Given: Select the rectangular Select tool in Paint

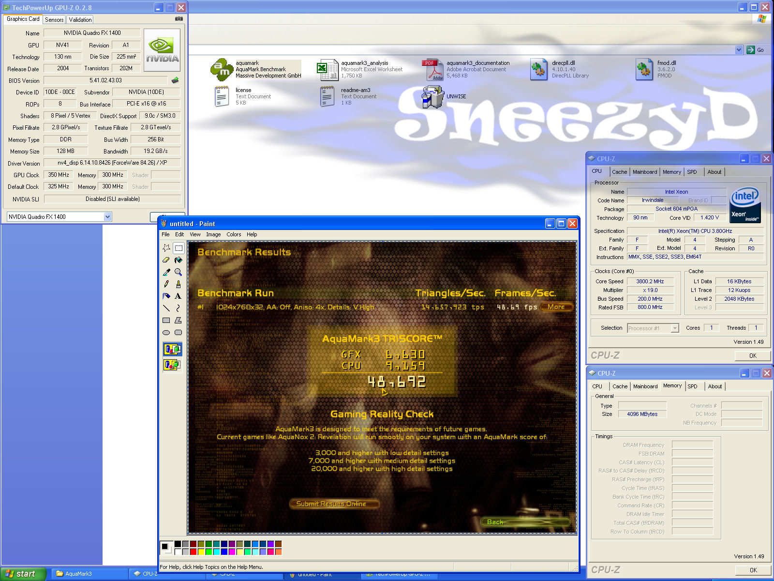Looking at the screenshot, I should [179, 247].
